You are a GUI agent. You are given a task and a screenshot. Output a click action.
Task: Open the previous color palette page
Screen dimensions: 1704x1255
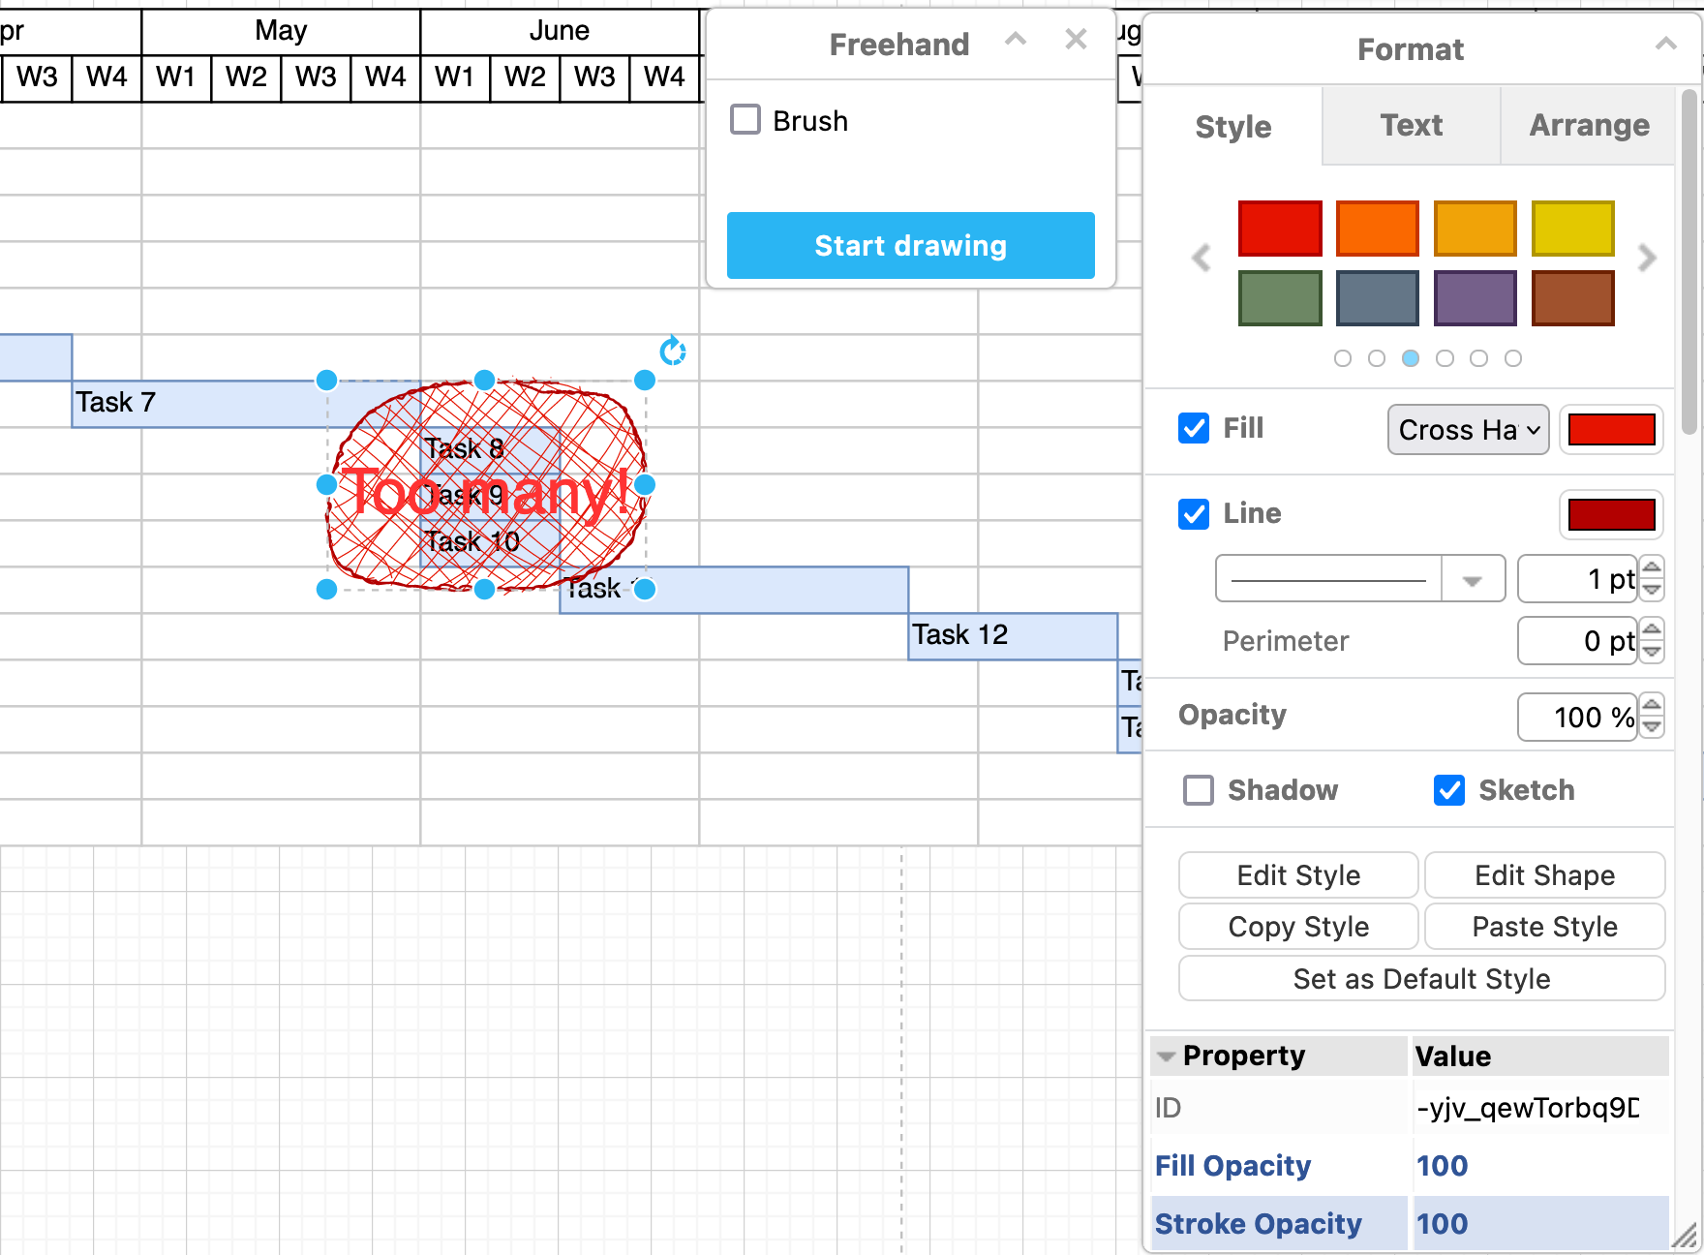[x=1202, y=259]
